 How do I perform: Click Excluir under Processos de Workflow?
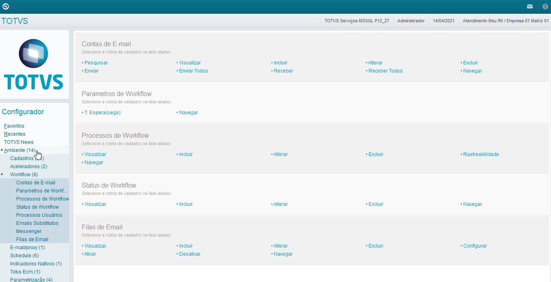(x=376, y=154)
